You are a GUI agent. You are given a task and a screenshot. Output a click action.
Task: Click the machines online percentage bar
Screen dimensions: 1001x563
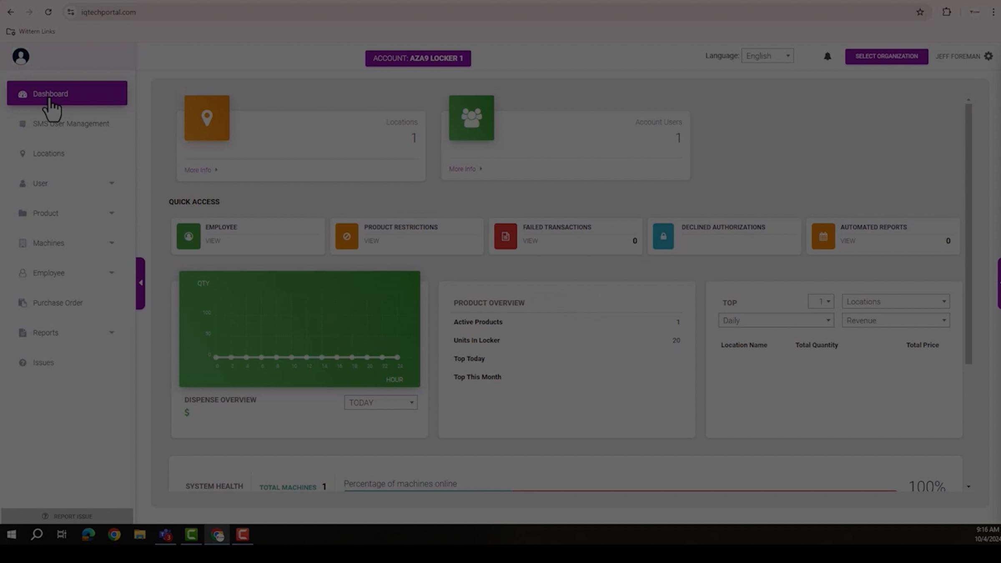[x=620, y=491]
